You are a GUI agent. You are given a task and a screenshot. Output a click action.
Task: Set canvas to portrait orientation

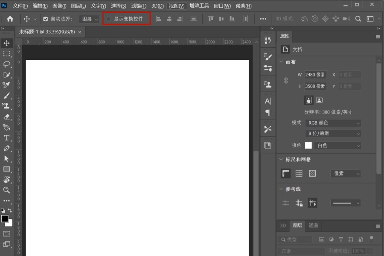pyautogui.click(x=308, y=100)
